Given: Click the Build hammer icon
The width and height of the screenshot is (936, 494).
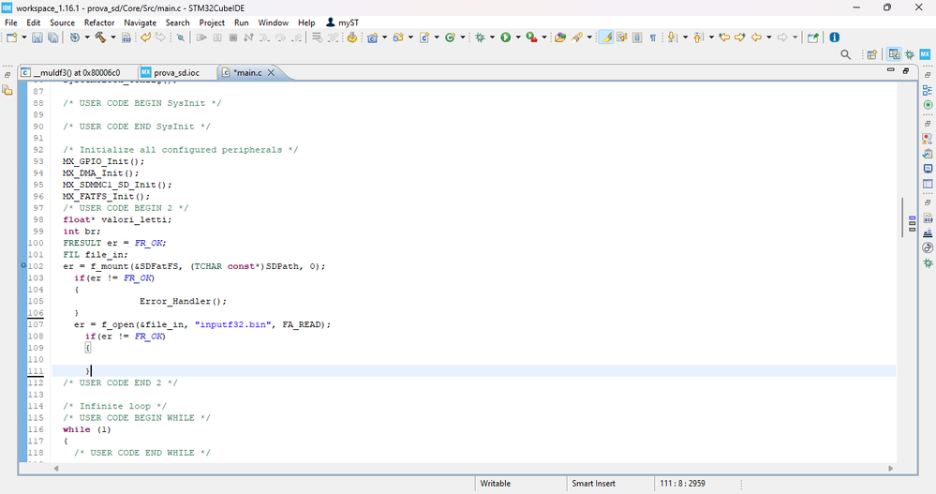Looking at the screenshot, I should point(100,37).
